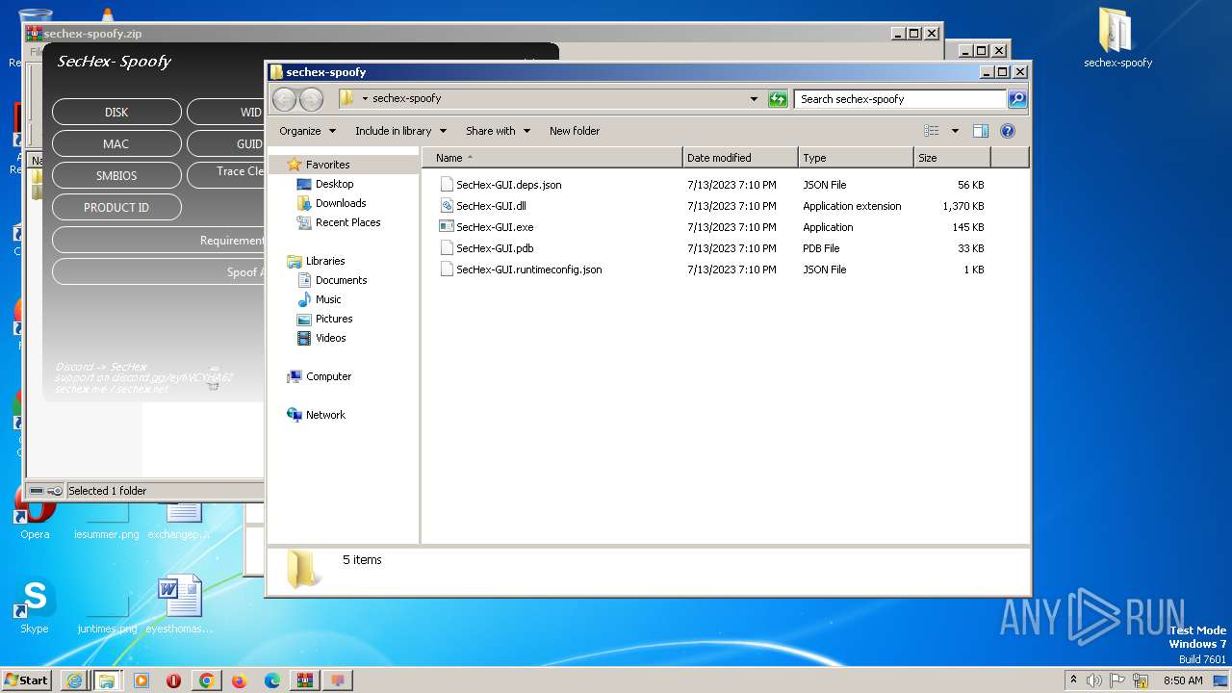This screenshot has width=1232, height=693.
Task: Select SecHex-GUI.runtimeconfig.json file name
Action: pyautogui.click(x=529, y=269)
